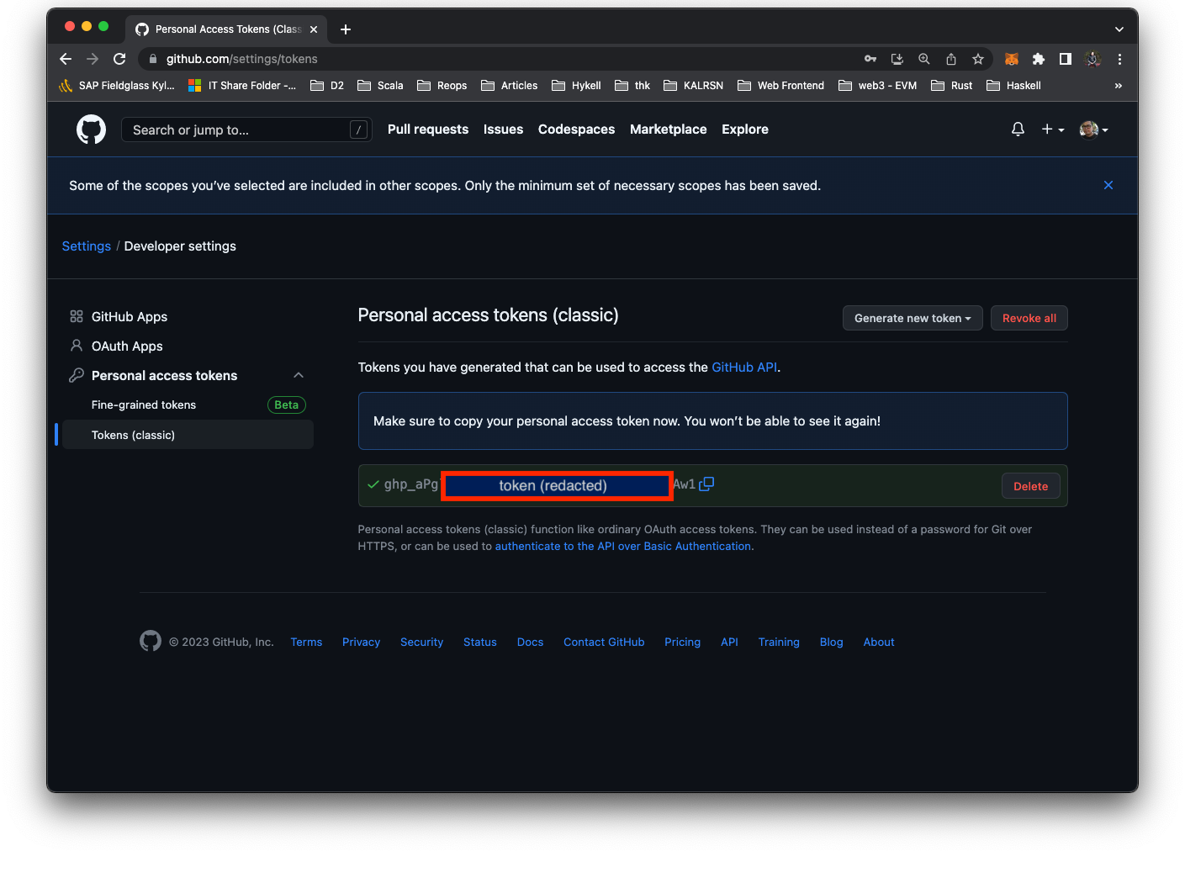Open the extensions puzzle icon
1185x878 pixels.
pyautogui.click(x=1039, y=59)
